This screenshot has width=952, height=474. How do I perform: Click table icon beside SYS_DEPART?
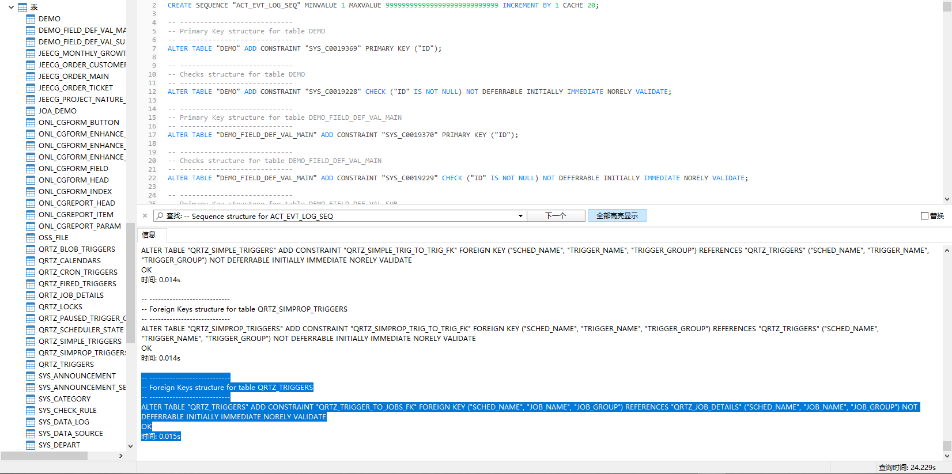click(x=31, y=445)
